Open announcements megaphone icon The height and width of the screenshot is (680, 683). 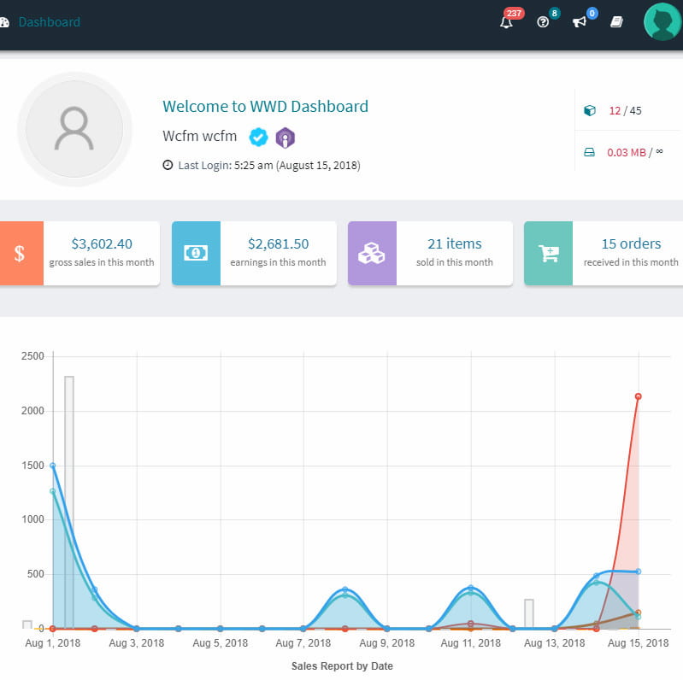tap(579, 21)
